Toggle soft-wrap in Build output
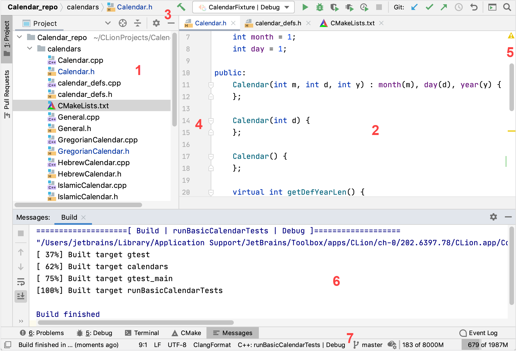 pos(21,282)
